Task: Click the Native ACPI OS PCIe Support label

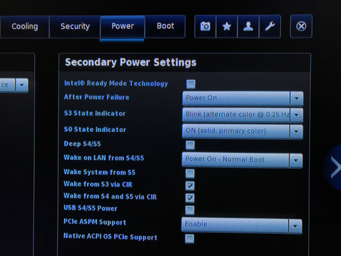Action: pyautogui.click(x=110, y=237)
